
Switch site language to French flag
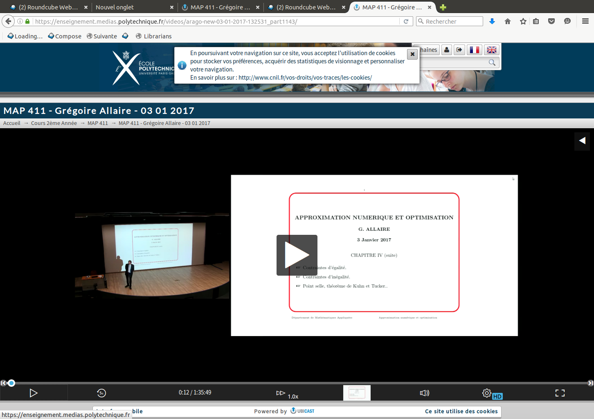[475, 50]
